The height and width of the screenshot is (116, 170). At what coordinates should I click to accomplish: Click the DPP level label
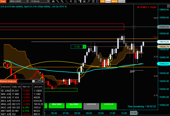coord(132,72)
